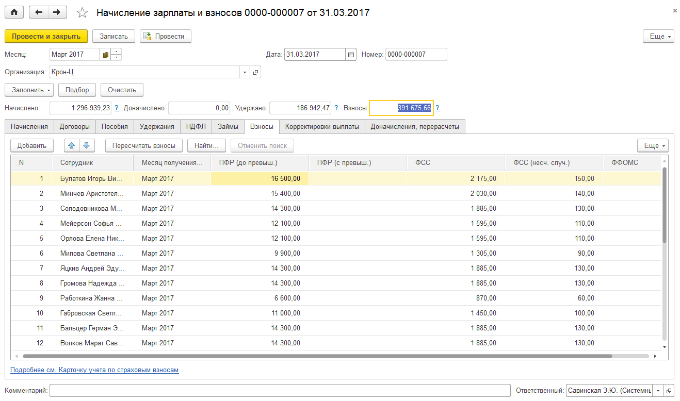Go to the home page icon
This screenshot has height=401, width=680.
(x=14, y=12)
